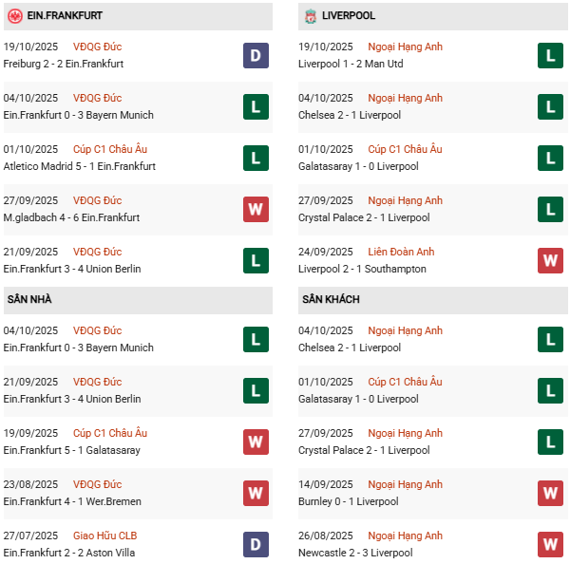Click the W badge for Liverpool vs Southampton
The image size is (570, 564).
click(x=550, y=260)
